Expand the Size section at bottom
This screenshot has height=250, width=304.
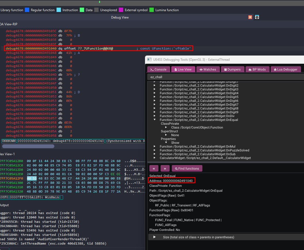click(154, 237)
